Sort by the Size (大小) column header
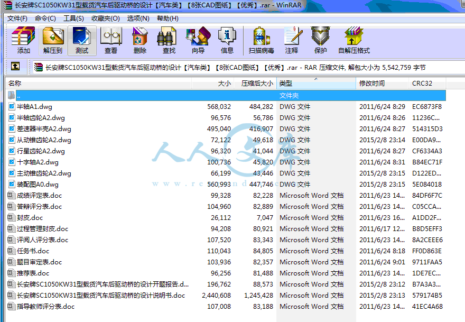Image resolution: width=465 pixels, height=322 pixels. pos(213,84)
